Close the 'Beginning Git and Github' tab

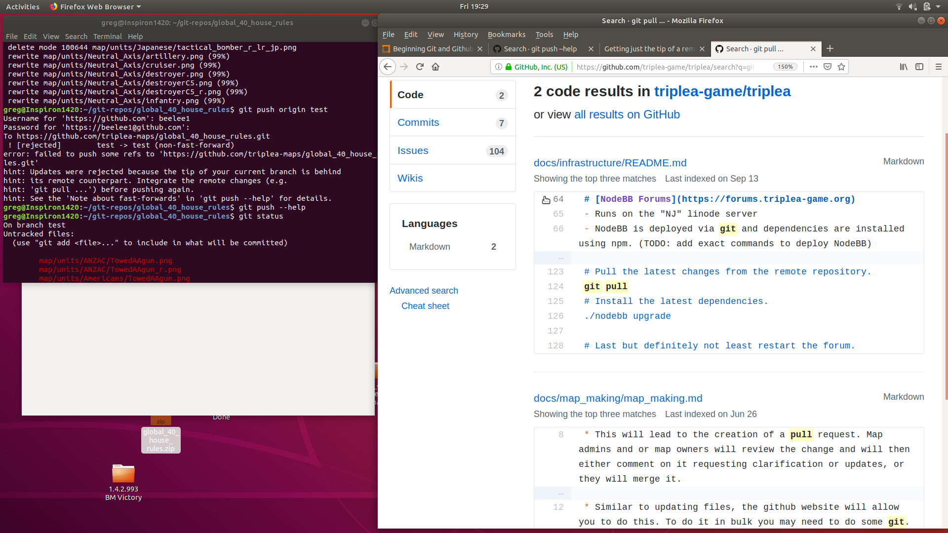[x=480, y=49]
